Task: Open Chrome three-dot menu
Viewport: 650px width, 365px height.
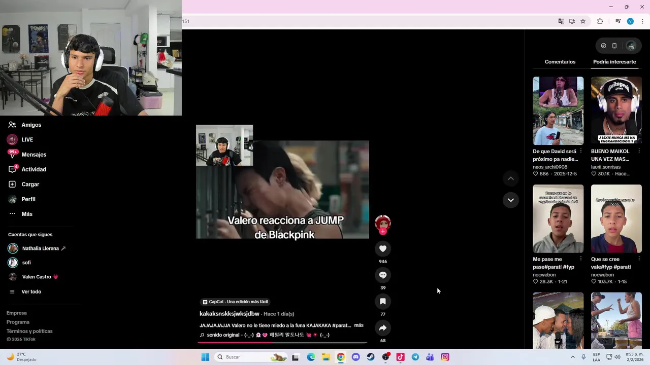Action: pyautogui.click(x=642, y=21)
